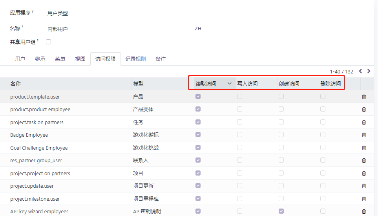Open help tooltip next to 应用程序

(x=33, y=11)
